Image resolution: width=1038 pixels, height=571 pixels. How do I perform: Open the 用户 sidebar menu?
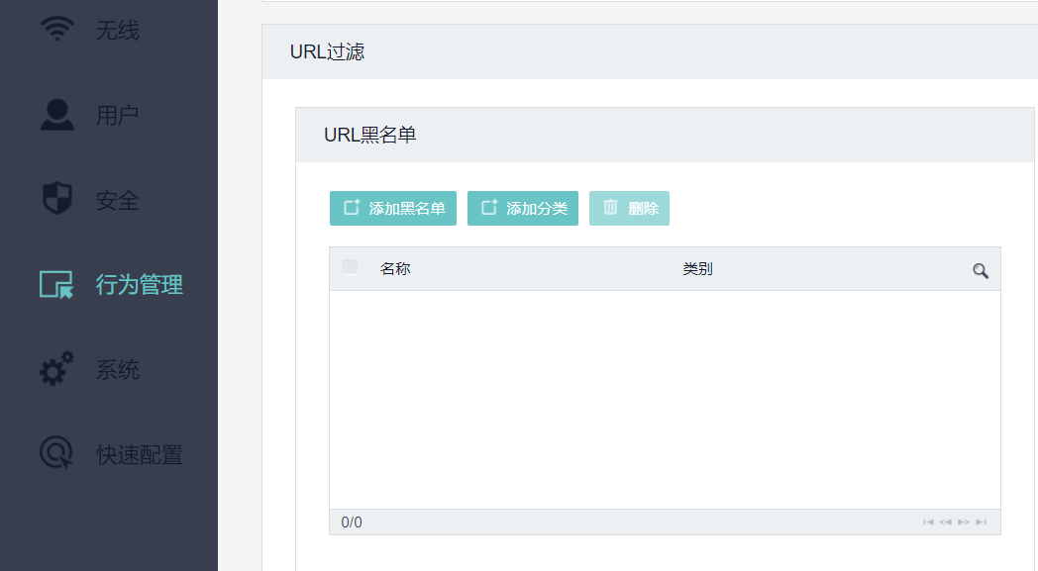point(117,115)
